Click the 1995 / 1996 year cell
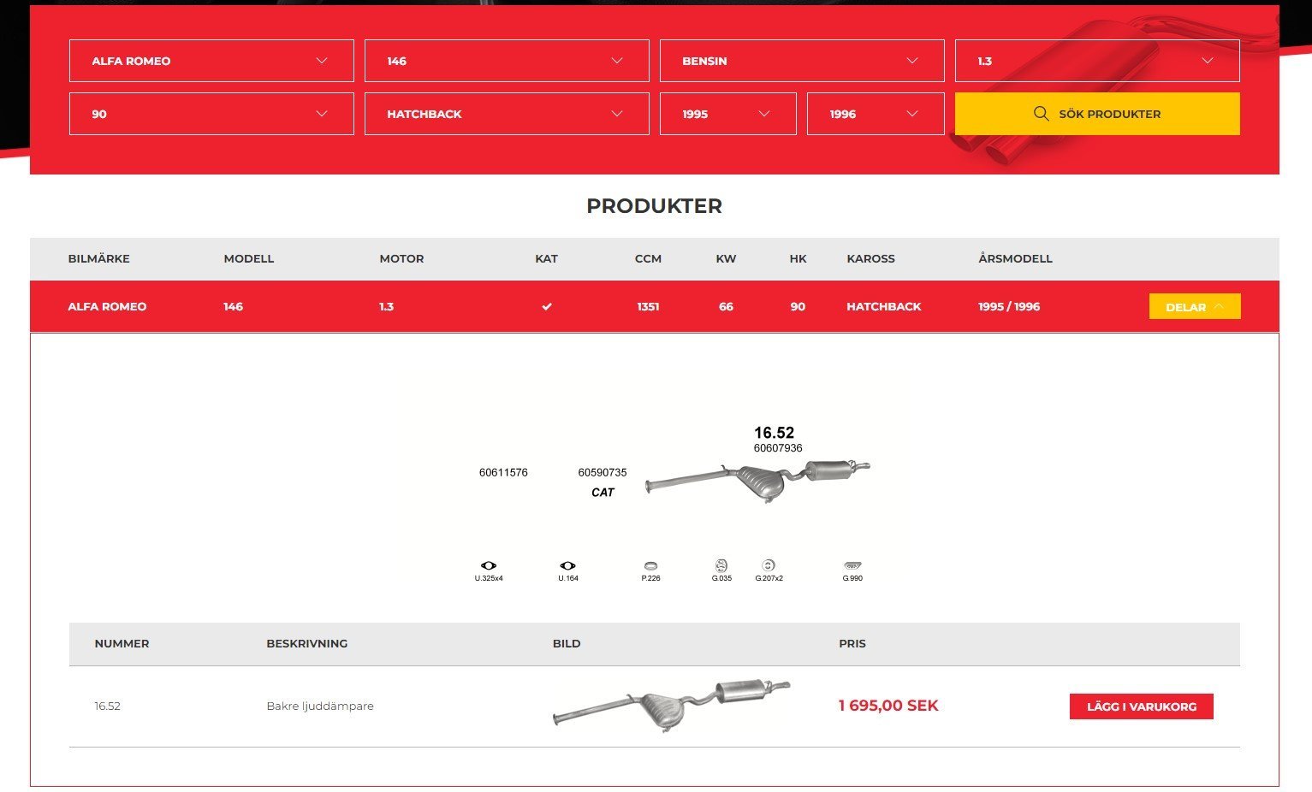The image size is (1312, 792). pyautogui.click(x=1009, y=306)
